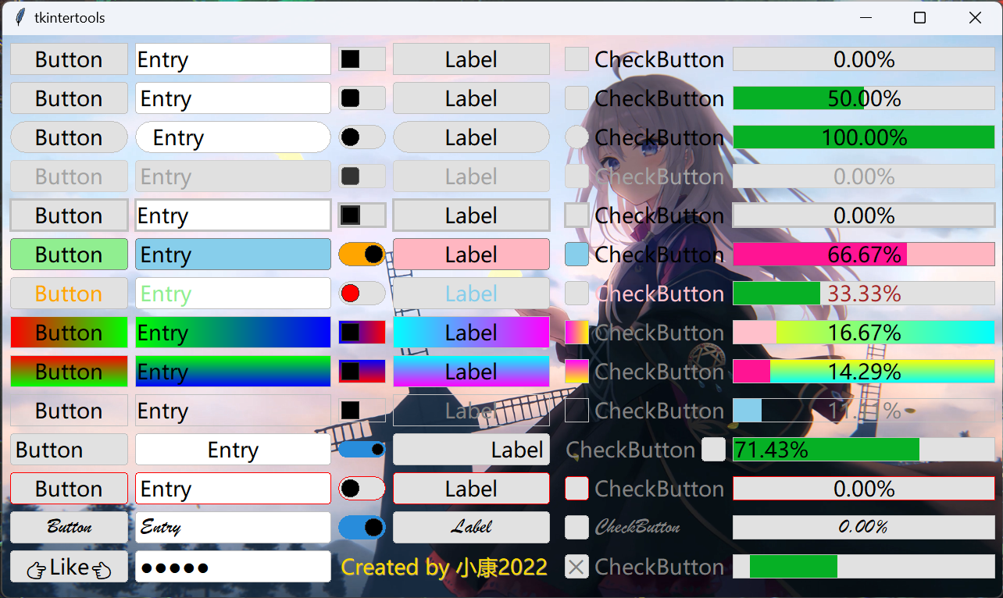Check the gradient box beside the 16.67% bar
The width and height of the screenshot is (1003, 598).
click(x=576, y=333)
